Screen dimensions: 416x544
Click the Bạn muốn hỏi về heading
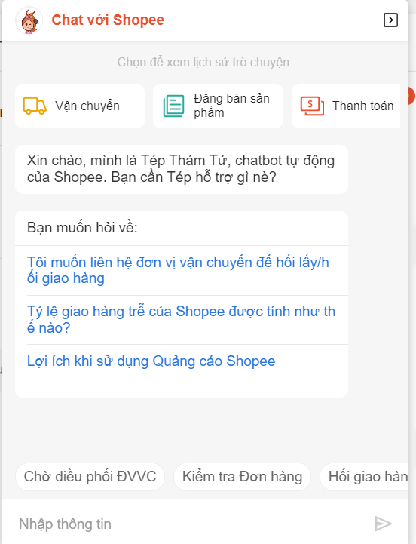(x=82, y=228)
